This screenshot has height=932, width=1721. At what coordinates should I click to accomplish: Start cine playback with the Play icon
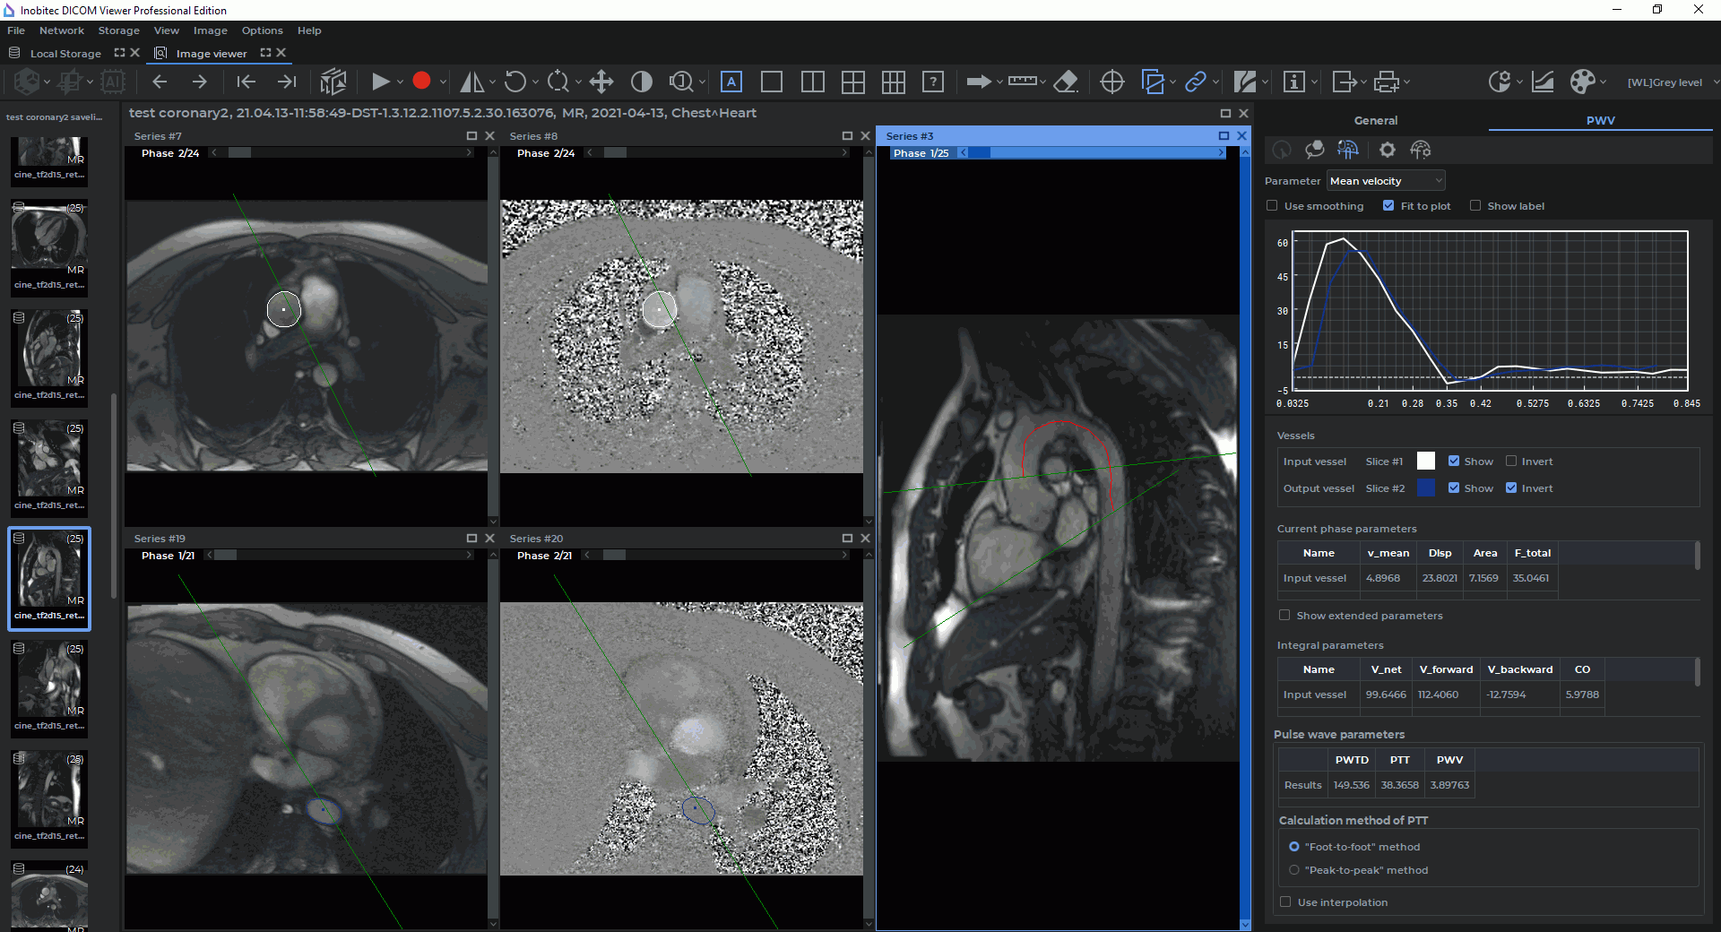click(x=380, y=82)
